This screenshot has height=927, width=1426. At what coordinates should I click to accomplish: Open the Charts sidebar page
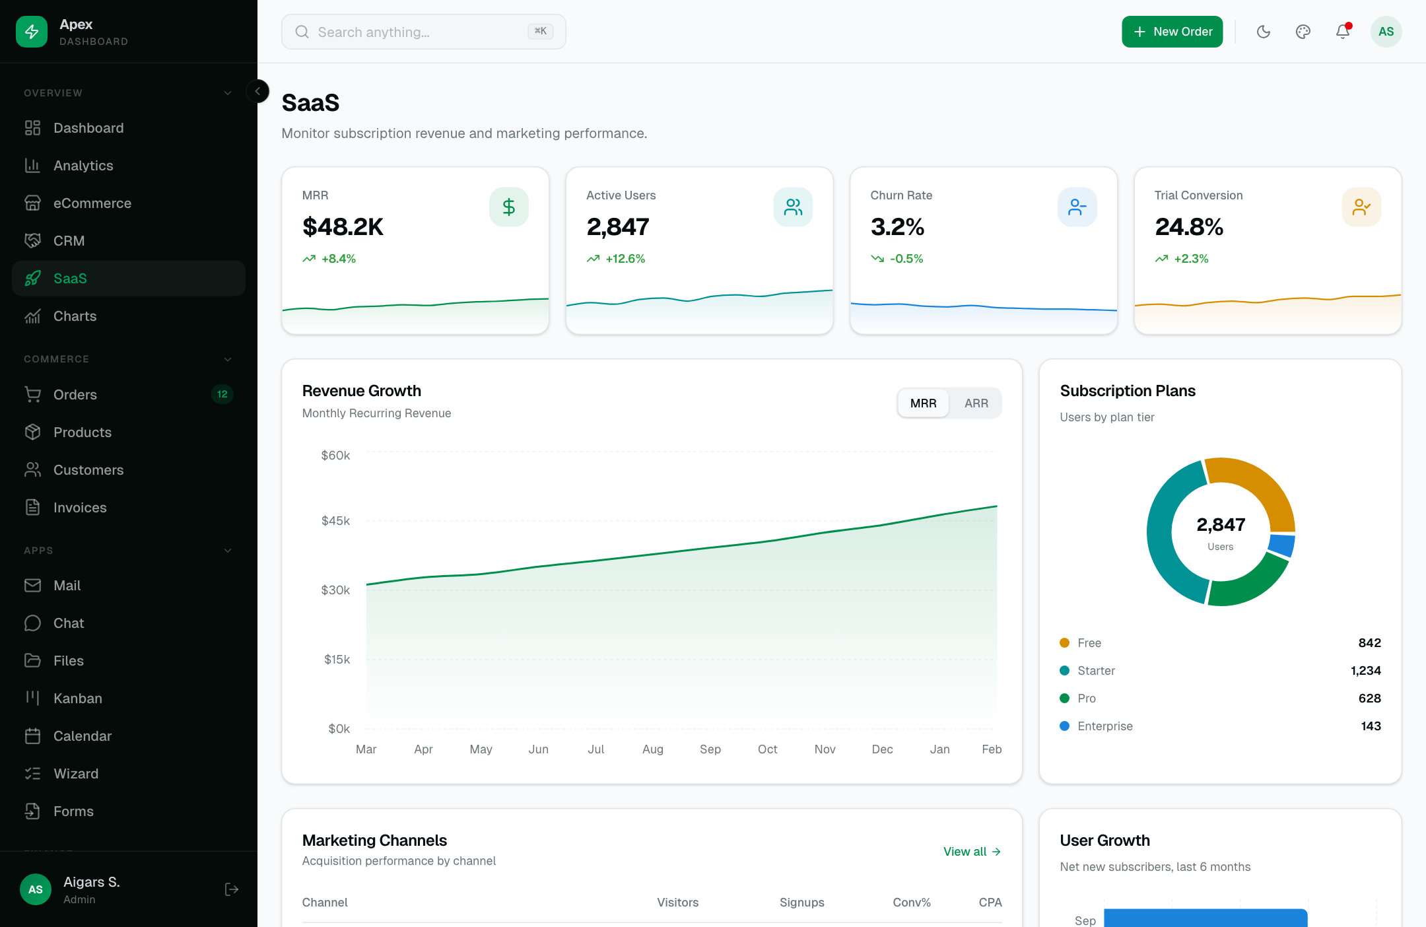tap(129, 316)
